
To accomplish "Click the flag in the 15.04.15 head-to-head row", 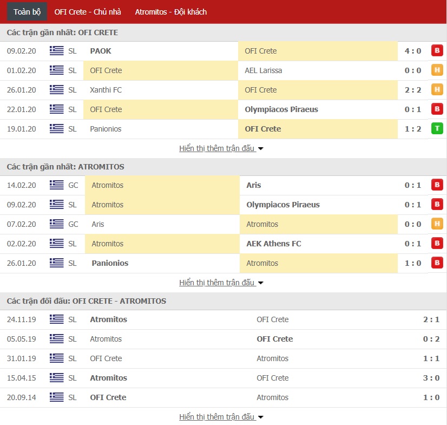I will [56, 378].
